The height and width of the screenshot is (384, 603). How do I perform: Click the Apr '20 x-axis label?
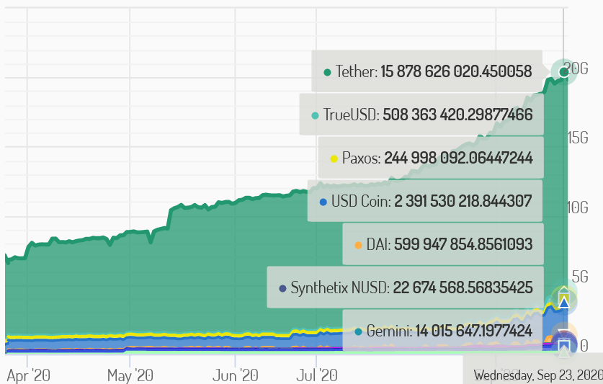click(29, 375)
